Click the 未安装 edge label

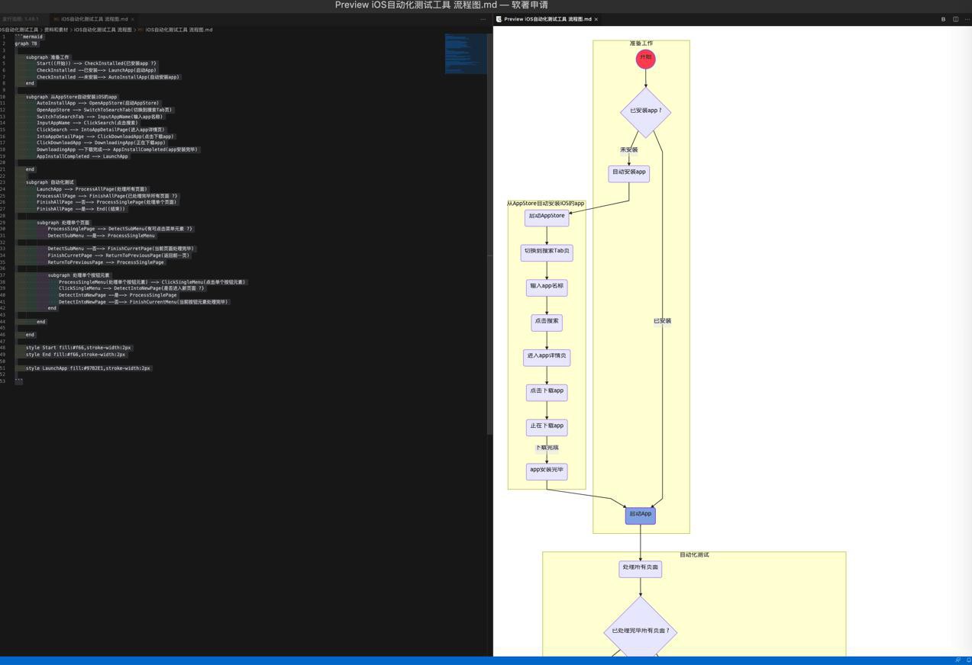[x=629, y=150]
